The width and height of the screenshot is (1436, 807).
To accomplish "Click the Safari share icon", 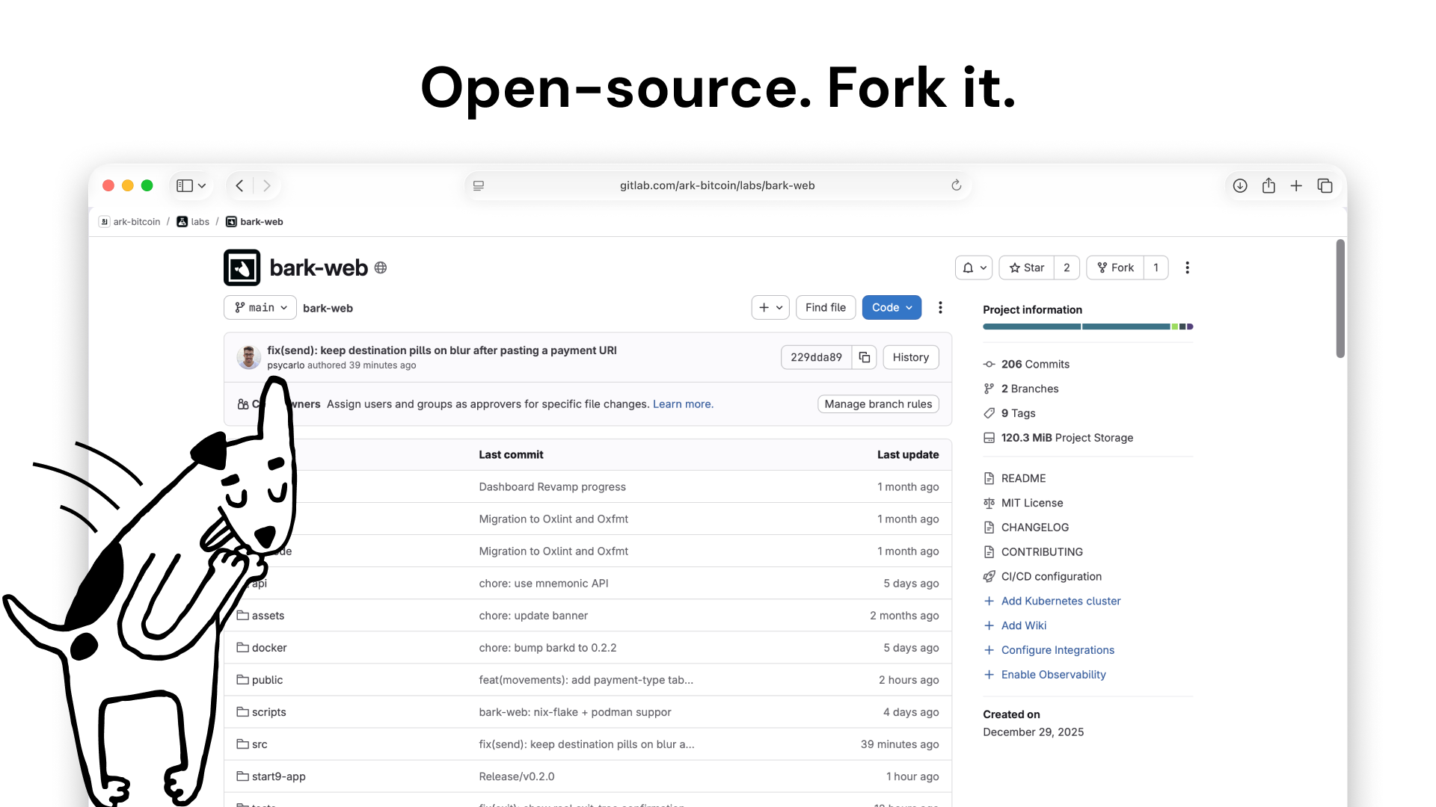I will (x=1268, y=185).
